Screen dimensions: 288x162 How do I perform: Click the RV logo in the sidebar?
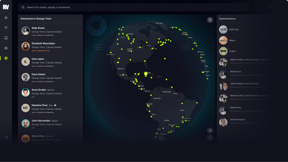coord(6,7)
